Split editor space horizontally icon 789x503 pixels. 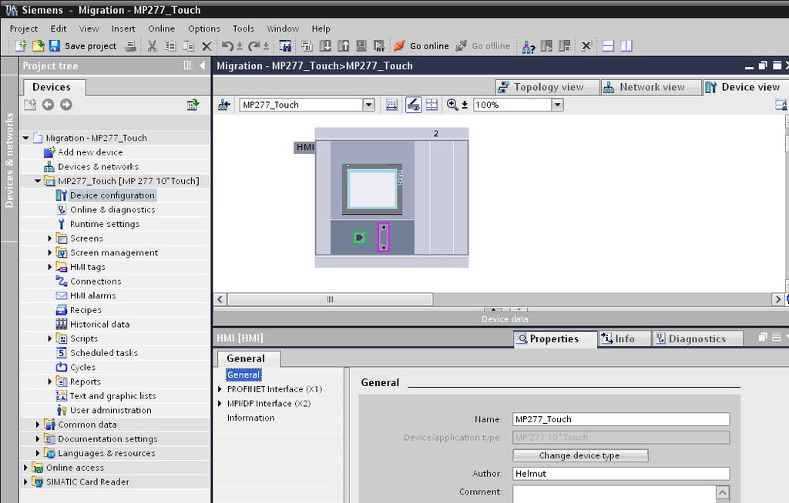pos(609,45)
